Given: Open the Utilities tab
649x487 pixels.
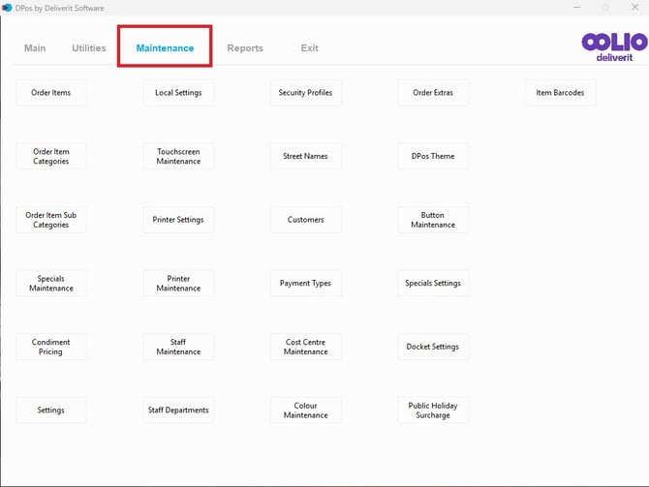Looking at the screenshot, I should point(89,48).
